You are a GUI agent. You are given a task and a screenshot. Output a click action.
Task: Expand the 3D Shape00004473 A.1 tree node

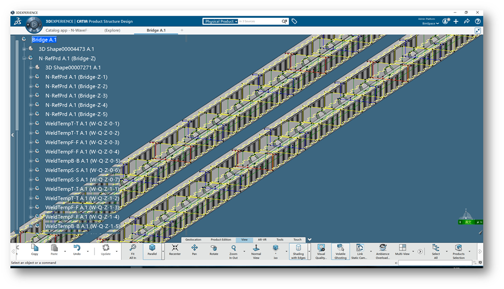24,49
